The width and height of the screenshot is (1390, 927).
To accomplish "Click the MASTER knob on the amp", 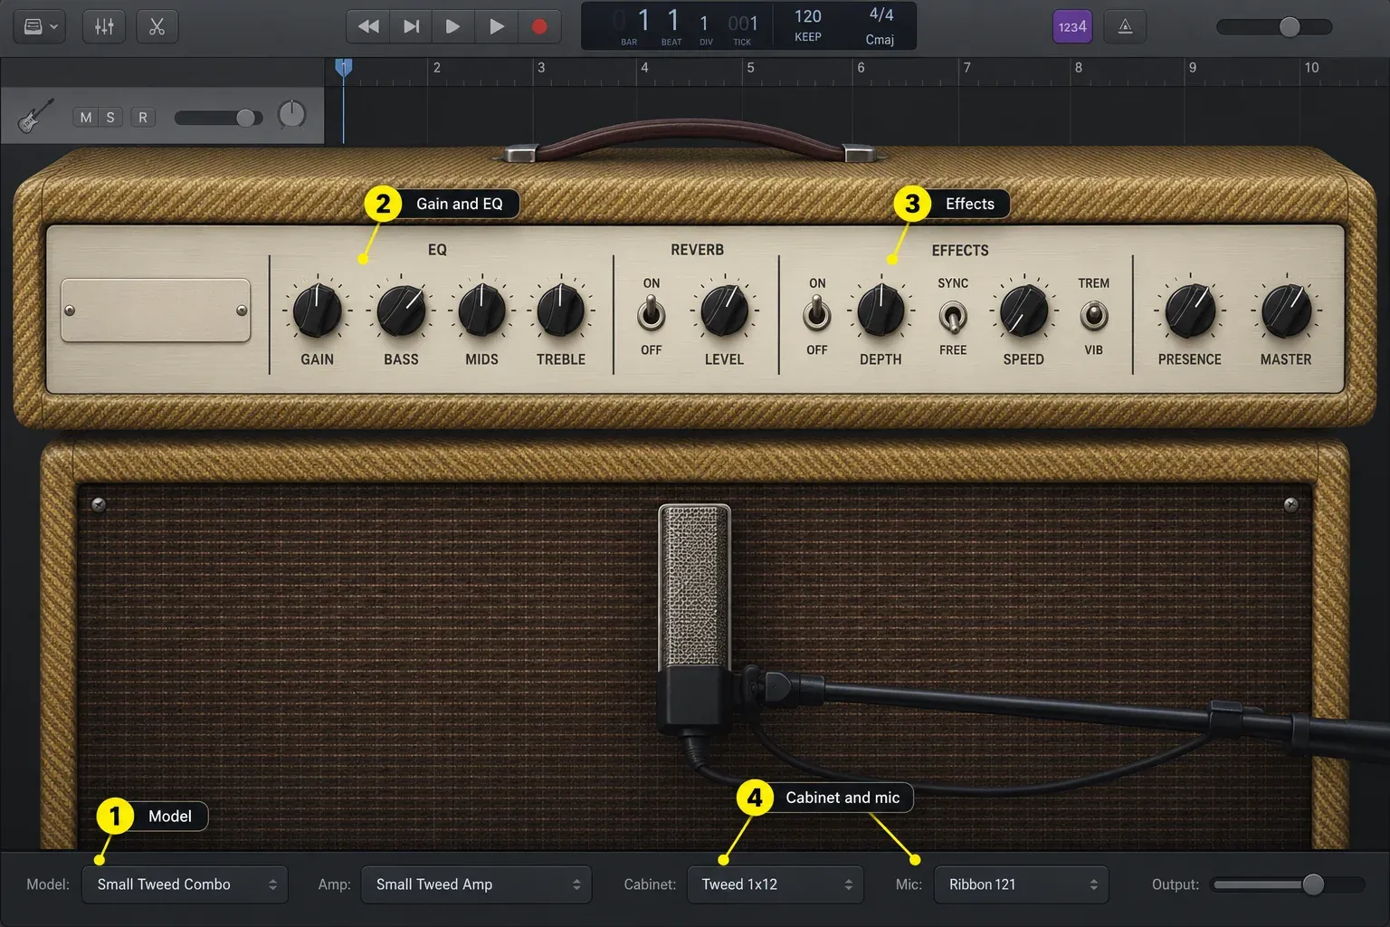I will click(x=1286, y=311).
